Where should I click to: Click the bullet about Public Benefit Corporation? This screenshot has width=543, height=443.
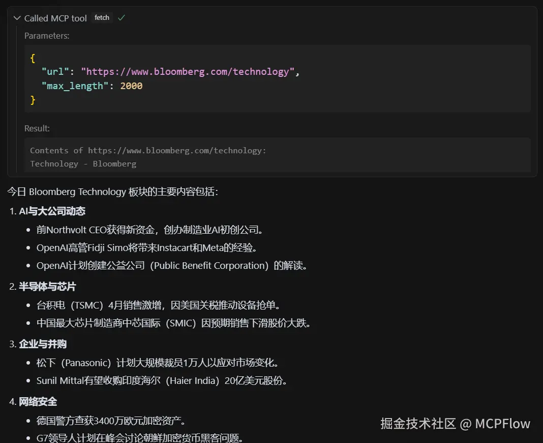(172, 266)
